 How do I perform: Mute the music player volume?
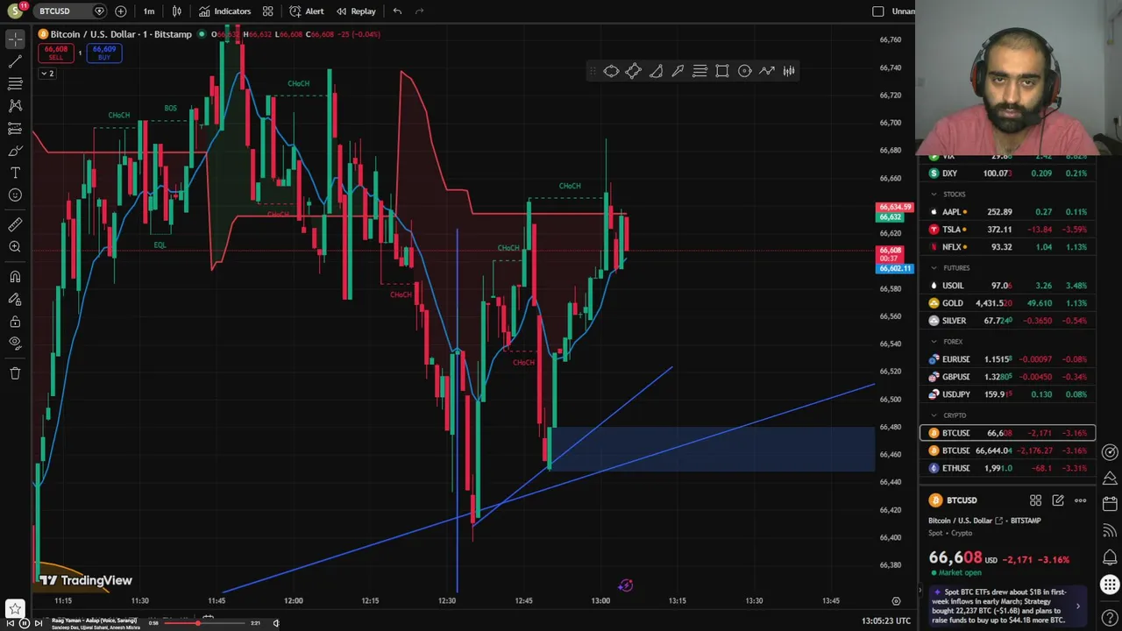click(x=276, y=623)
